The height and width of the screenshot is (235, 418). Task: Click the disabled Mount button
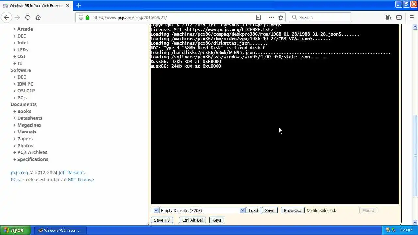click(x=368, y=211)
